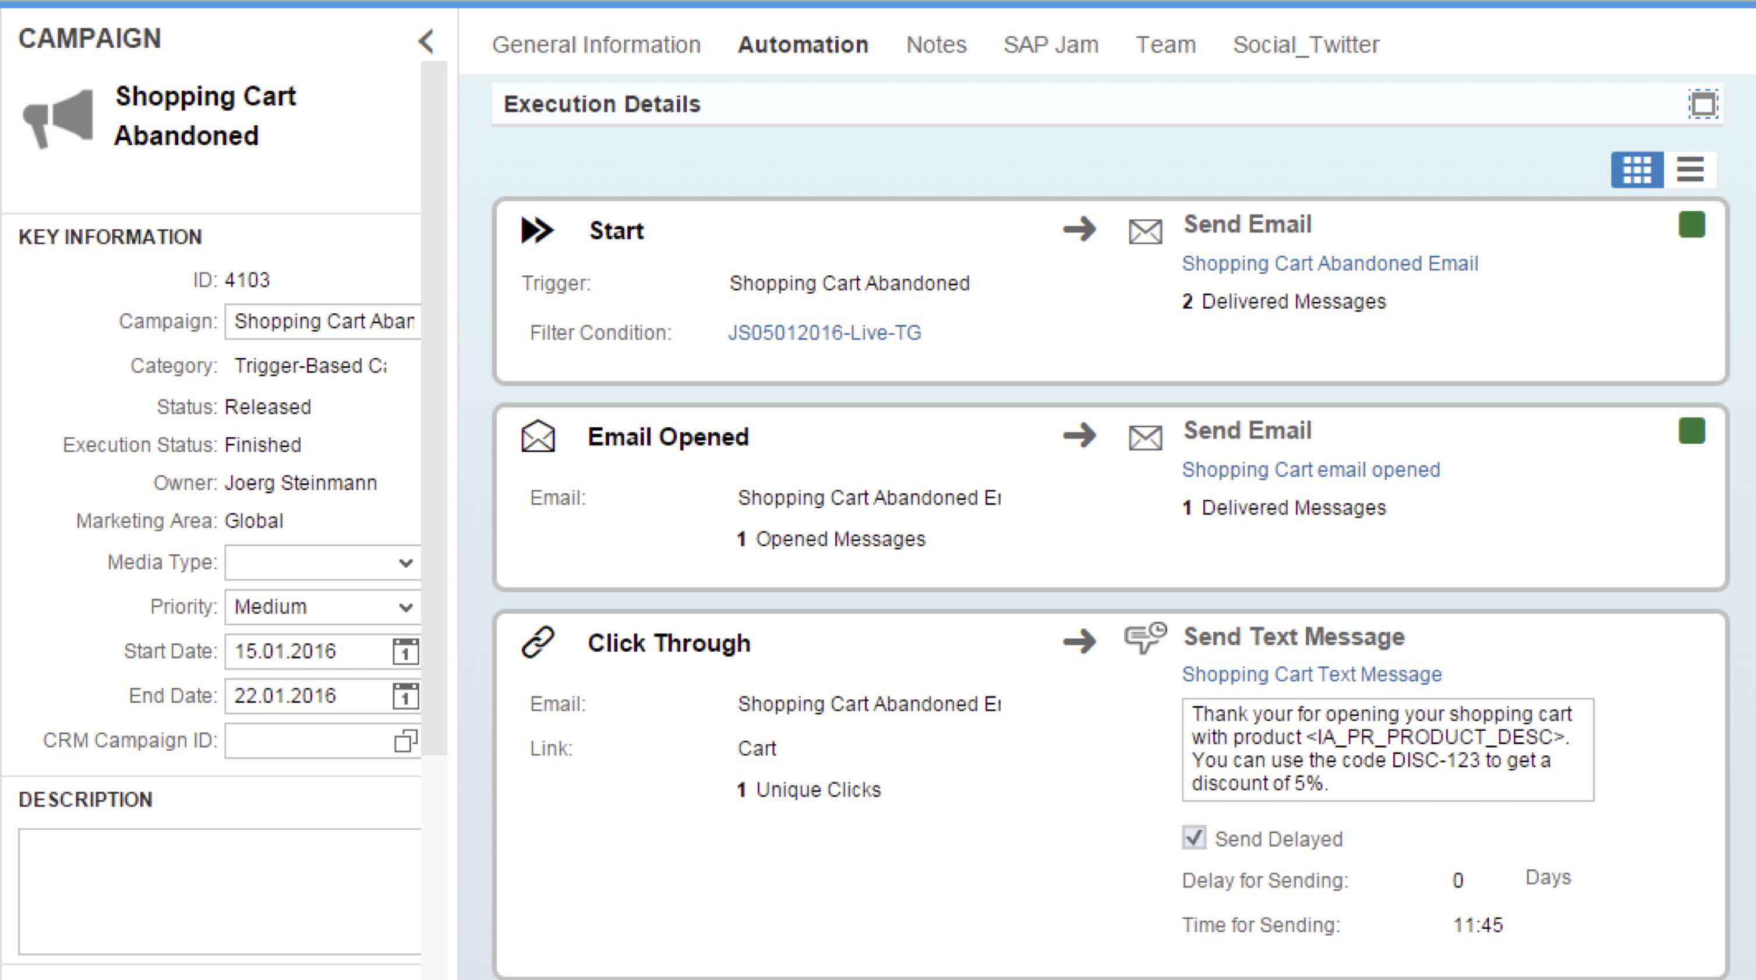Click the Start double-arrow icon
This screenshot has height=980, width=1756.
537,231
